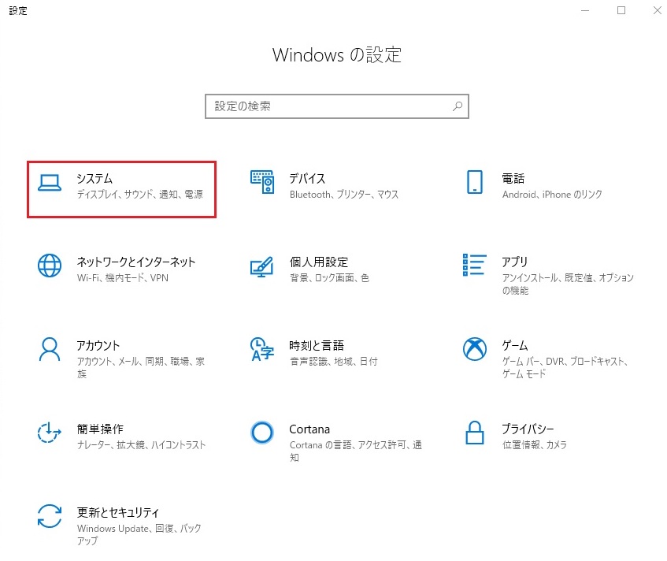Click the text 音声認識、地域、日付
Image resolution: width=667 pixels, height=561 pixels.
point(334,361)
